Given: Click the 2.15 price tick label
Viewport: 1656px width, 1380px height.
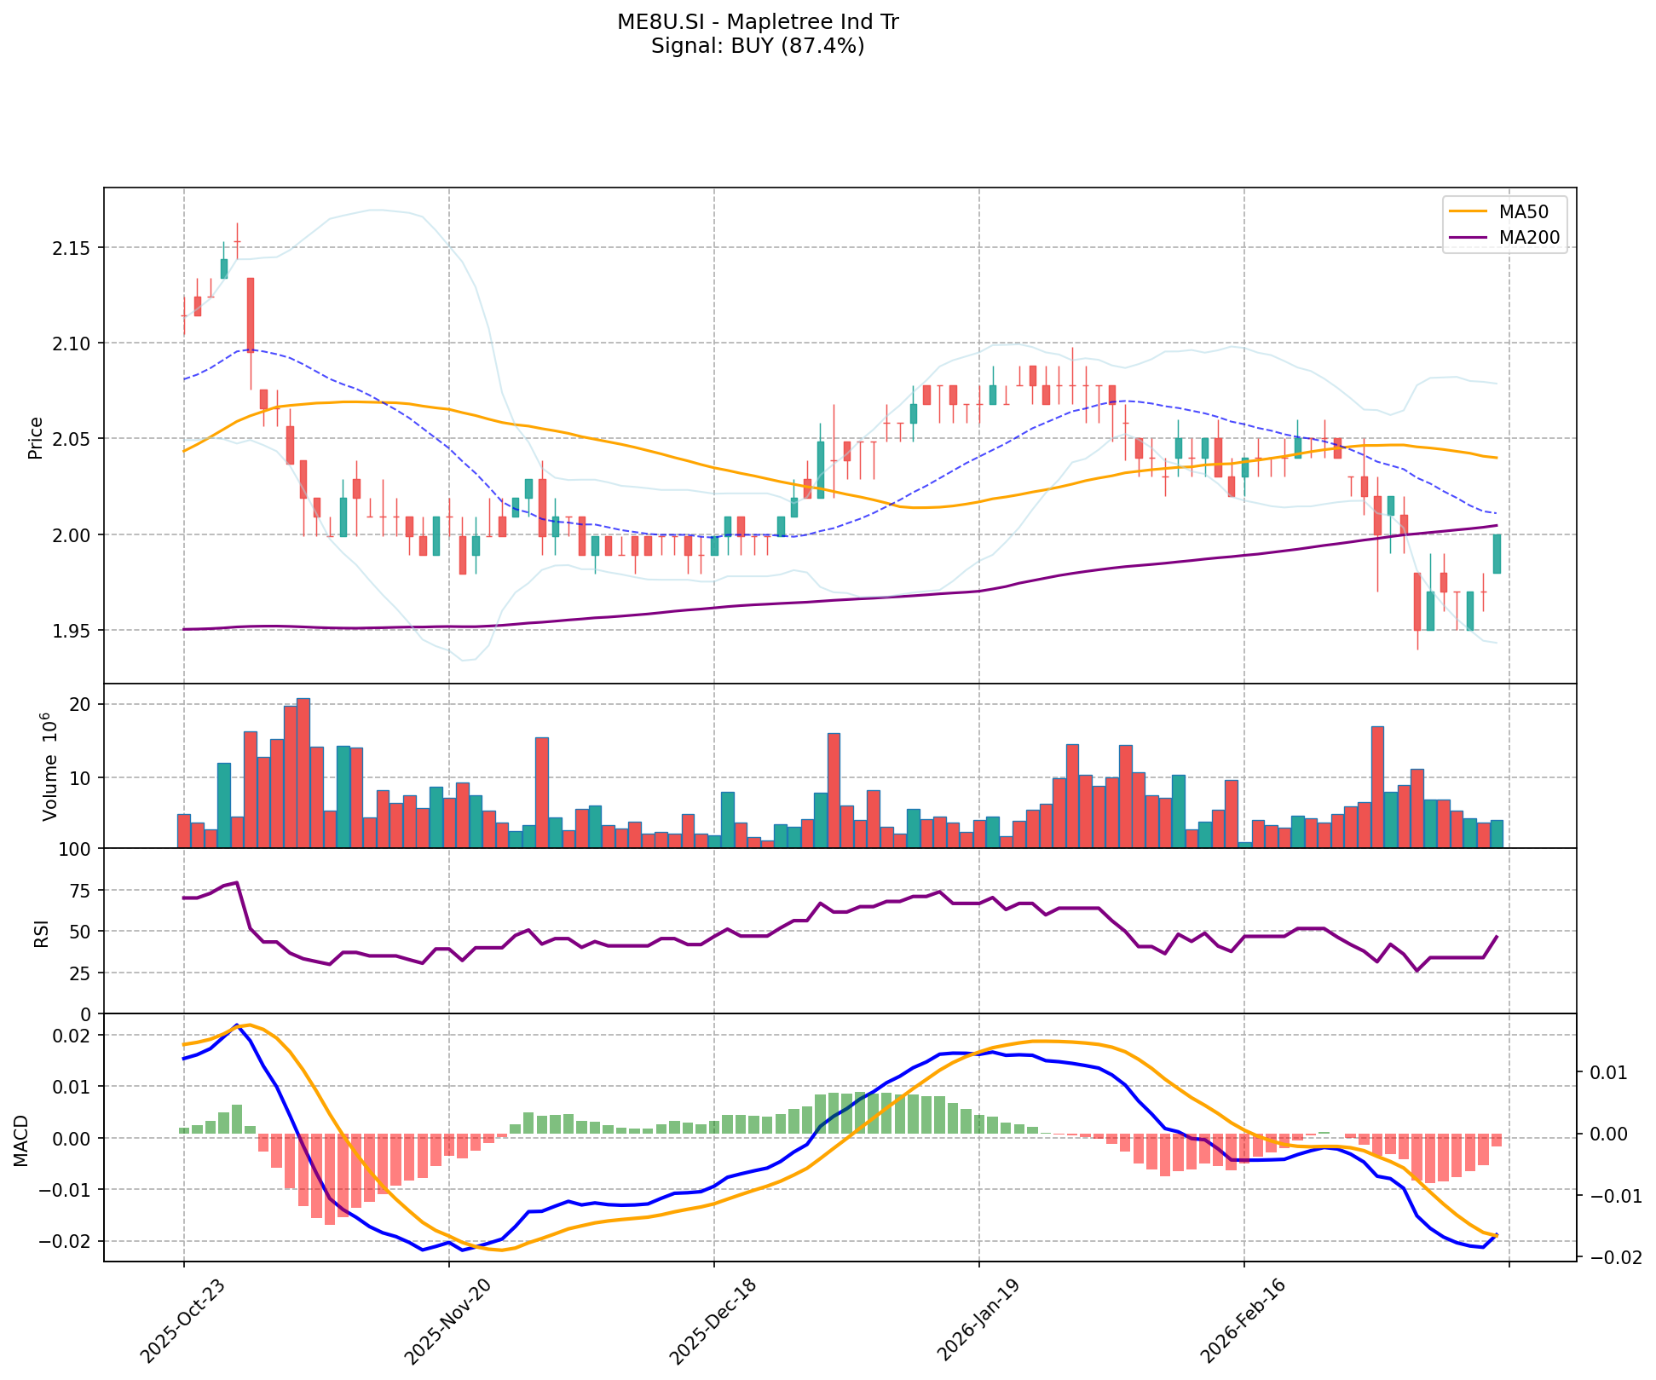Looking at the screenshot, I should tap(70, 248).
